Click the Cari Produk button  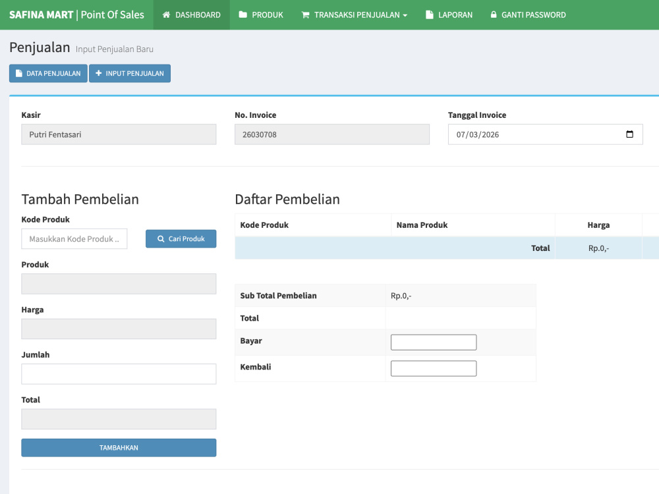coord(181,238)
